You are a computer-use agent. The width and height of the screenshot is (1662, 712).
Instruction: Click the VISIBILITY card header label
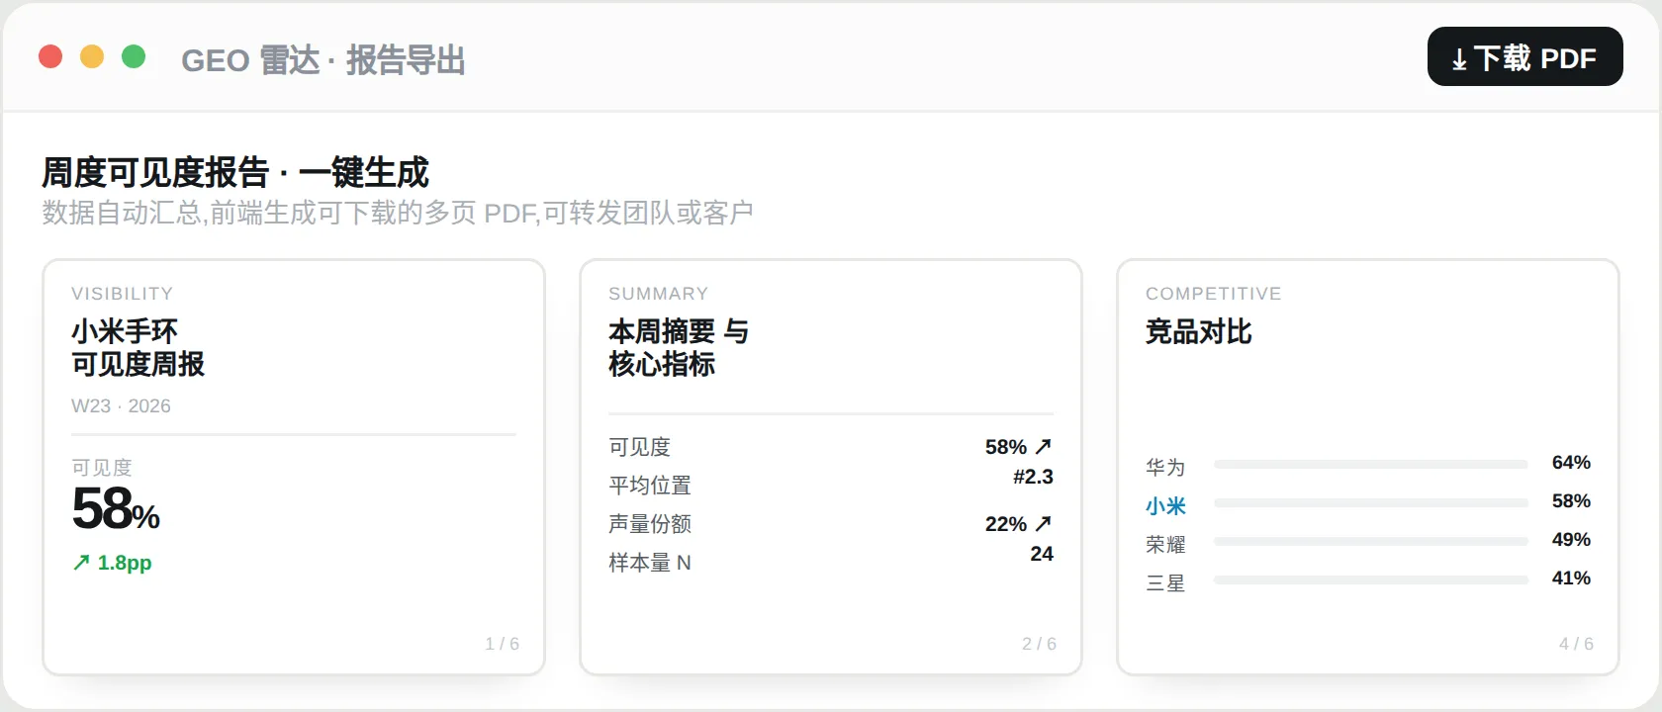123,294
